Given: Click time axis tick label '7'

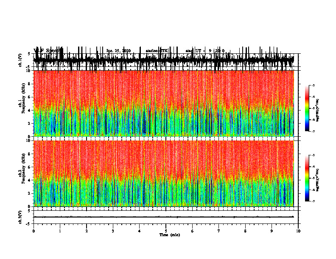Looking at the screenshot, I should (x=219, y=231).
